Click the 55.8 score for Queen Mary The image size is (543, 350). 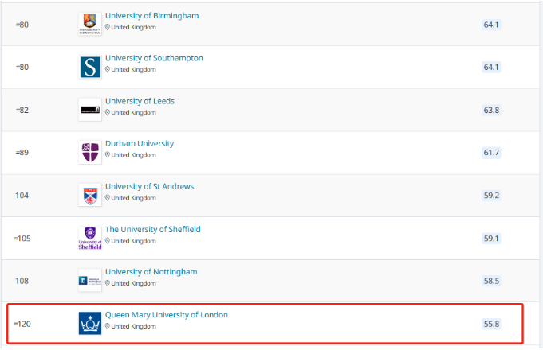click(x=491, y=324)
